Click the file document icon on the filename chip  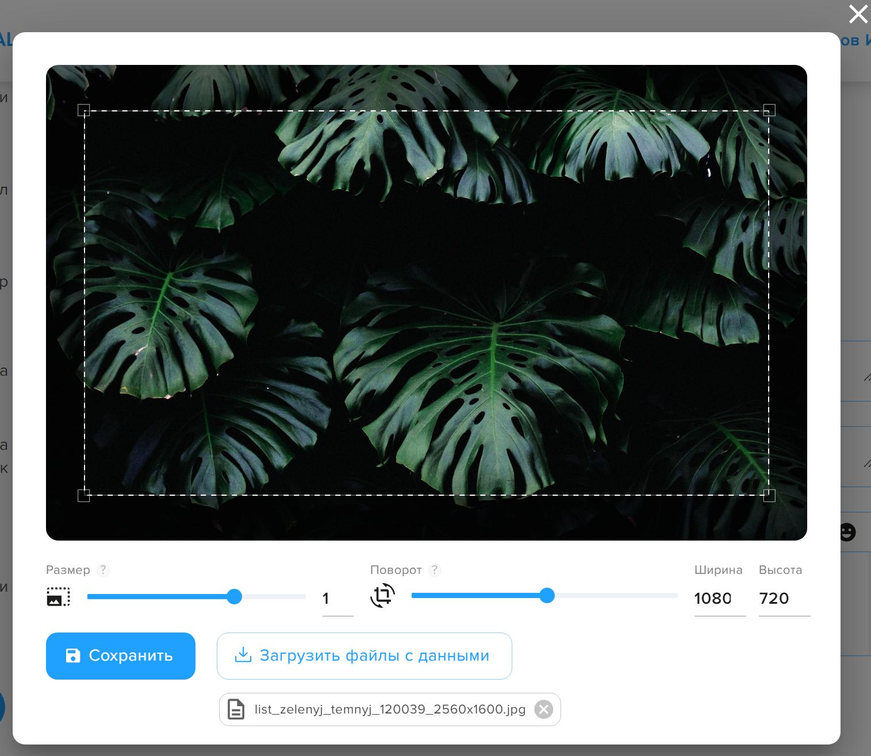236,709
